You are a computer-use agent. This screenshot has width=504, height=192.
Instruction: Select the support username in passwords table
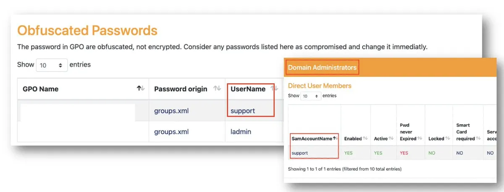coord(243,111)
